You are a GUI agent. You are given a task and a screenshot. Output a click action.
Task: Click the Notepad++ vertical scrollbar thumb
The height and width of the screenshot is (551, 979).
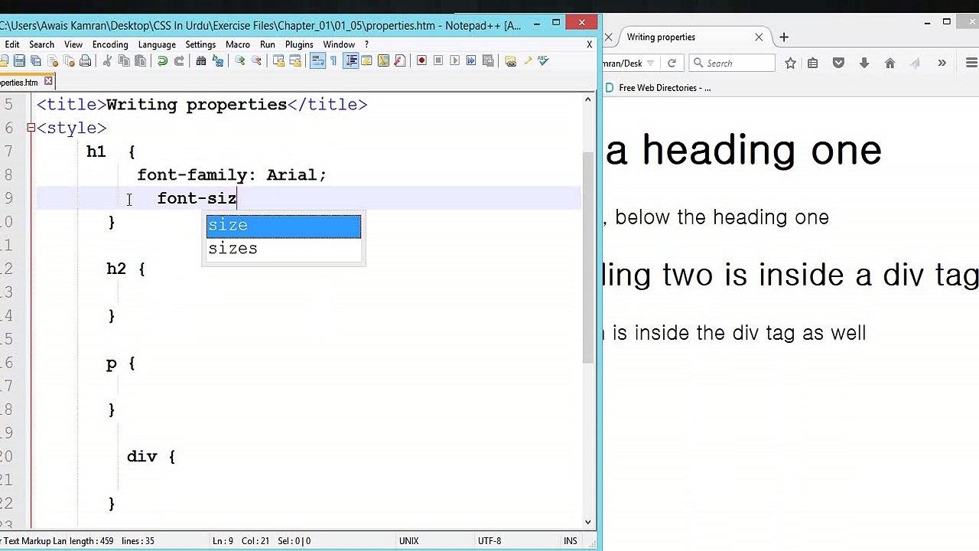[x=588, y=256]
